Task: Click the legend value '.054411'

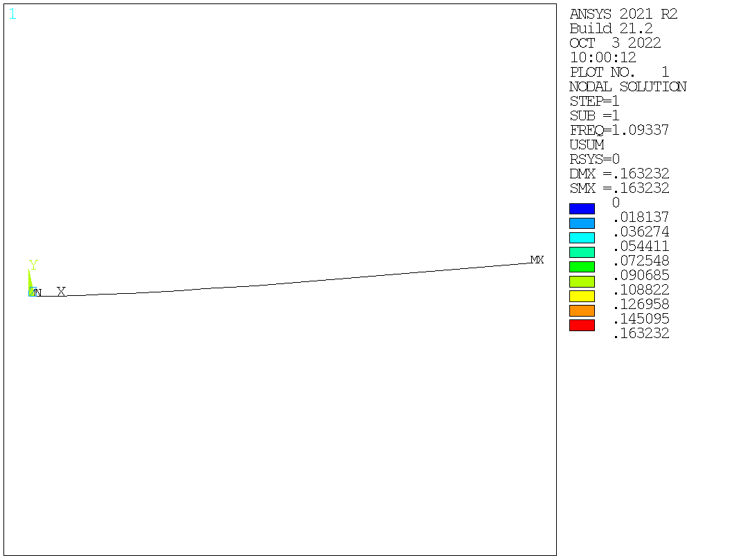Action: point(641,246)
